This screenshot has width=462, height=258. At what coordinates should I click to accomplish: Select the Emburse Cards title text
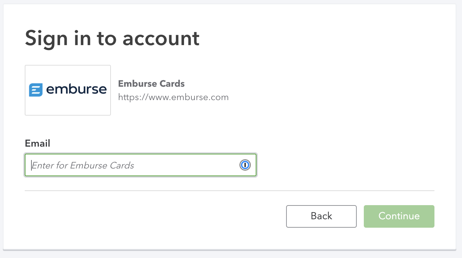[x=151, y=84]
